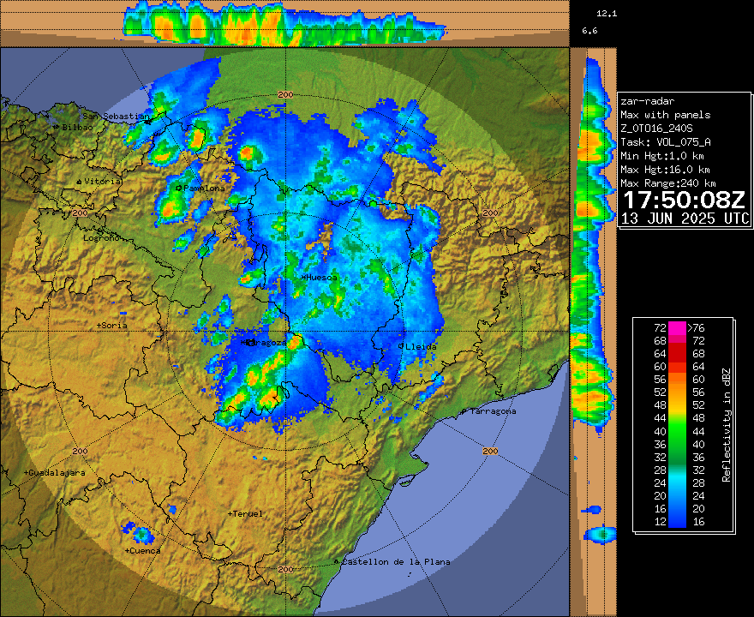
Task: Click the Lleida city label
Action: coord(422,346)
